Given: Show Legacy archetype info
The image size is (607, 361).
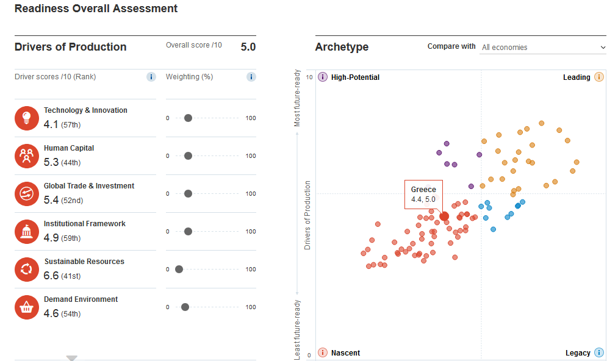Looking at the screenshot, I should 599,352.
